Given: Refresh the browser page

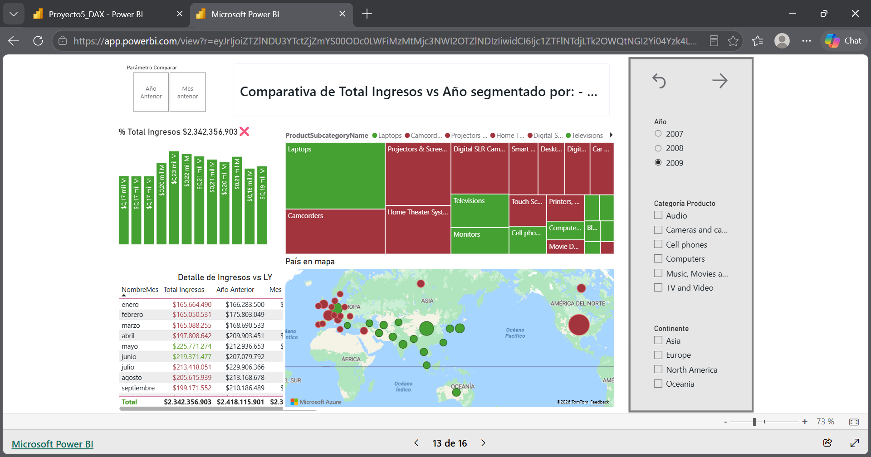Looking at the screenshot, I should (38, 41).
